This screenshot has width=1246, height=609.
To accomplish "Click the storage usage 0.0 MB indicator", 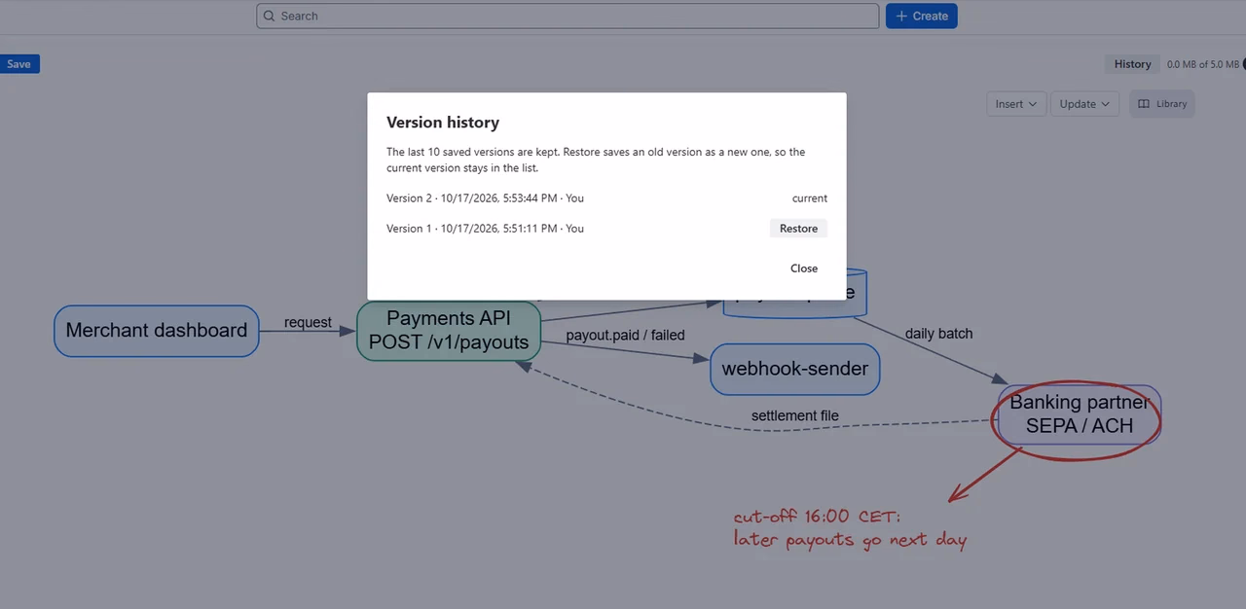I will tap(1203, 64).
